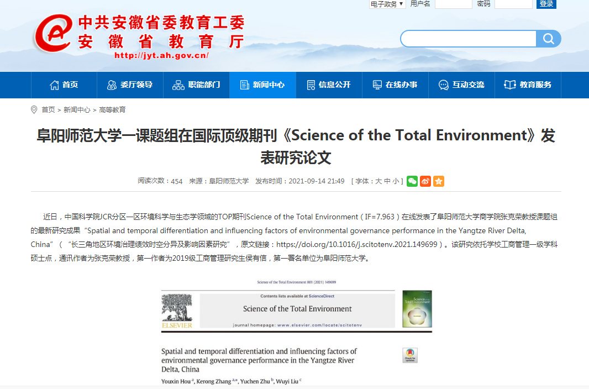The width and height of the screenshot is (589, 389).
Task: Select medium font size 中
Action: (x=387, y=181)
